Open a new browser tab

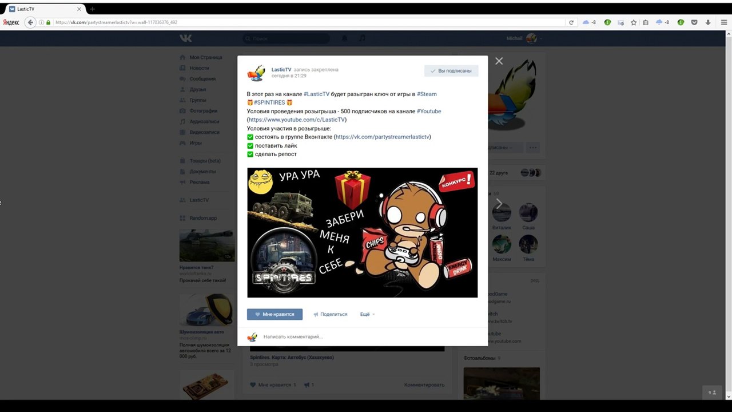click(x=92, y=9)
